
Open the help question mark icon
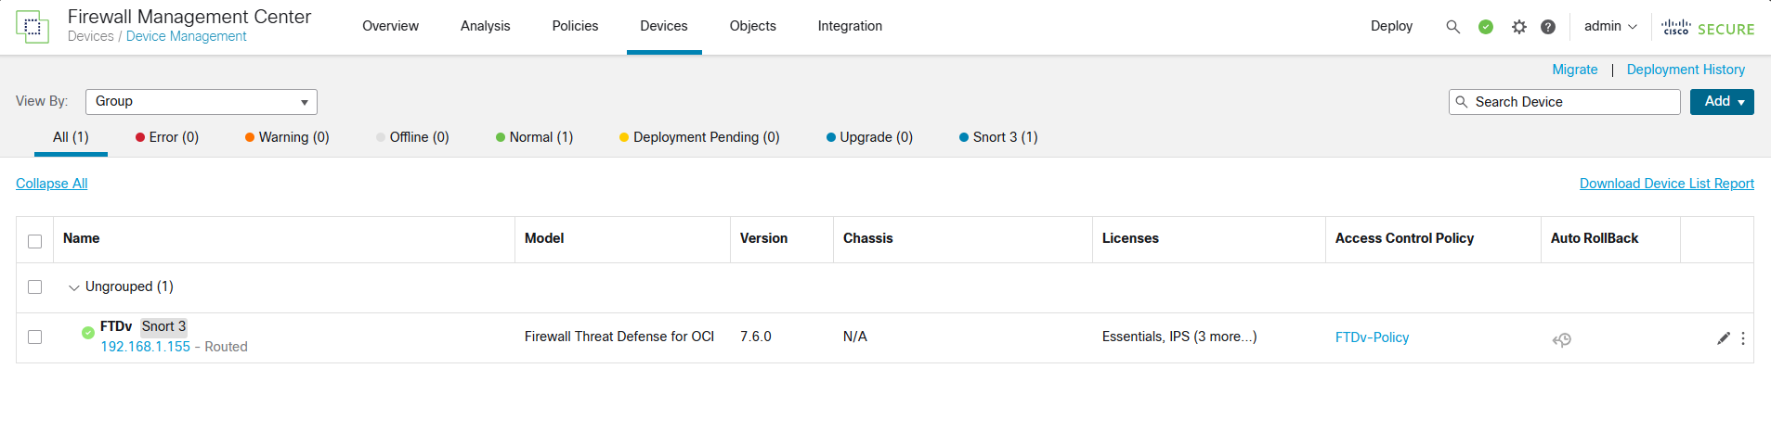point(1548,27)
